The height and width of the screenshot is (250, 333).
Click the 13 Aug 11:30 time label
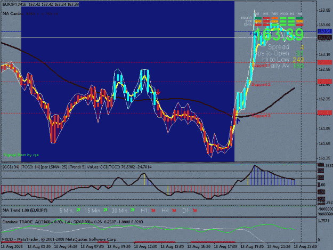pos(145,247)
